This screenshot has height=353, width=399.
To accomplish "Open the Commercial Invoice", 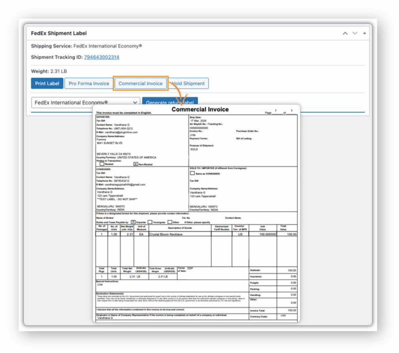I will 141,83.
